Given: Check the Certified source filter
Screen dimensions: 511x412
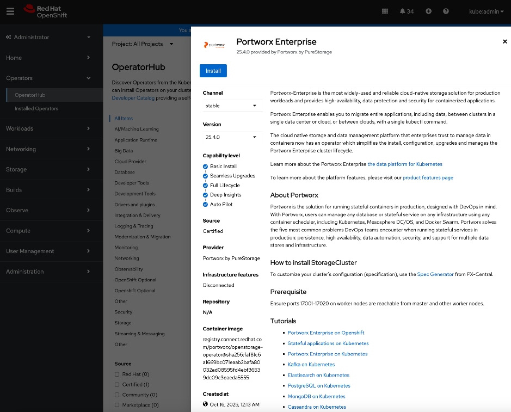Looking at the screenshot, I should tap(117, 384).
